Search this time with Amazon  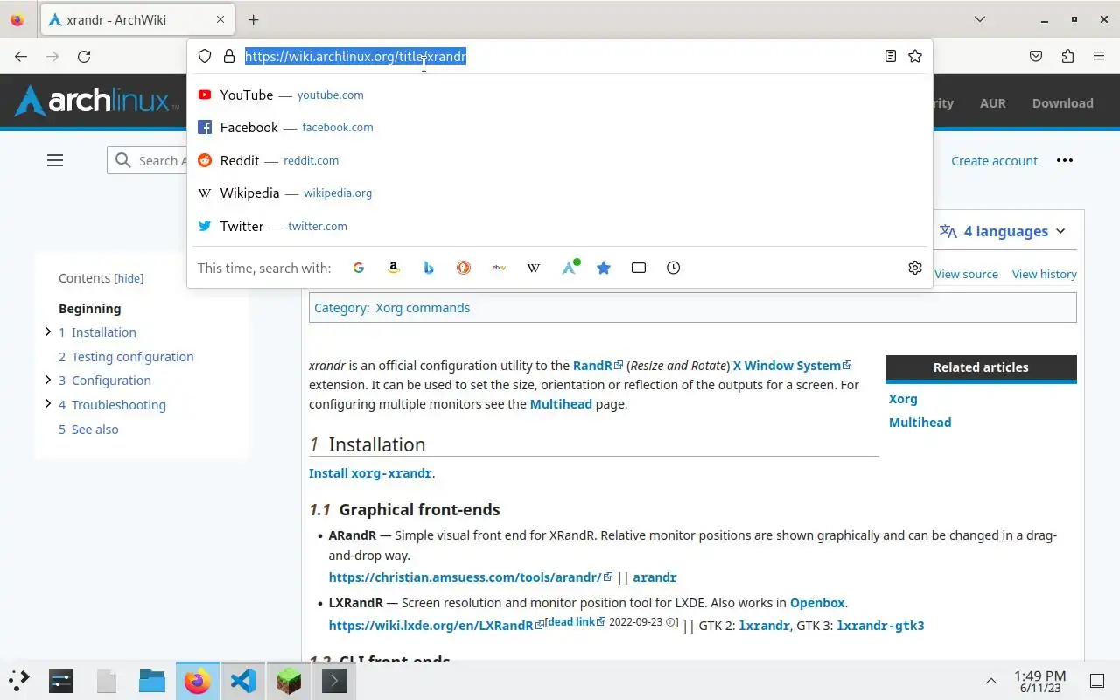tap(394, 268)
